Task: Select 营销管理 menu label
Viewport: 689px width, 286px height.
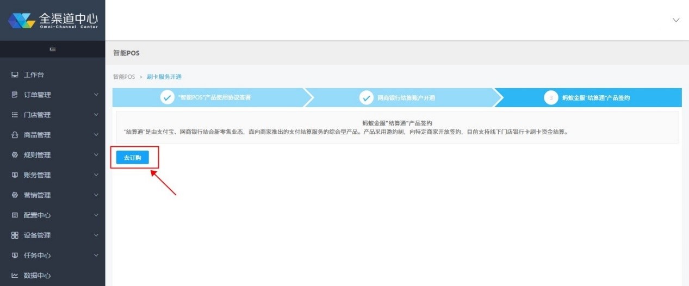Action: 37,195
